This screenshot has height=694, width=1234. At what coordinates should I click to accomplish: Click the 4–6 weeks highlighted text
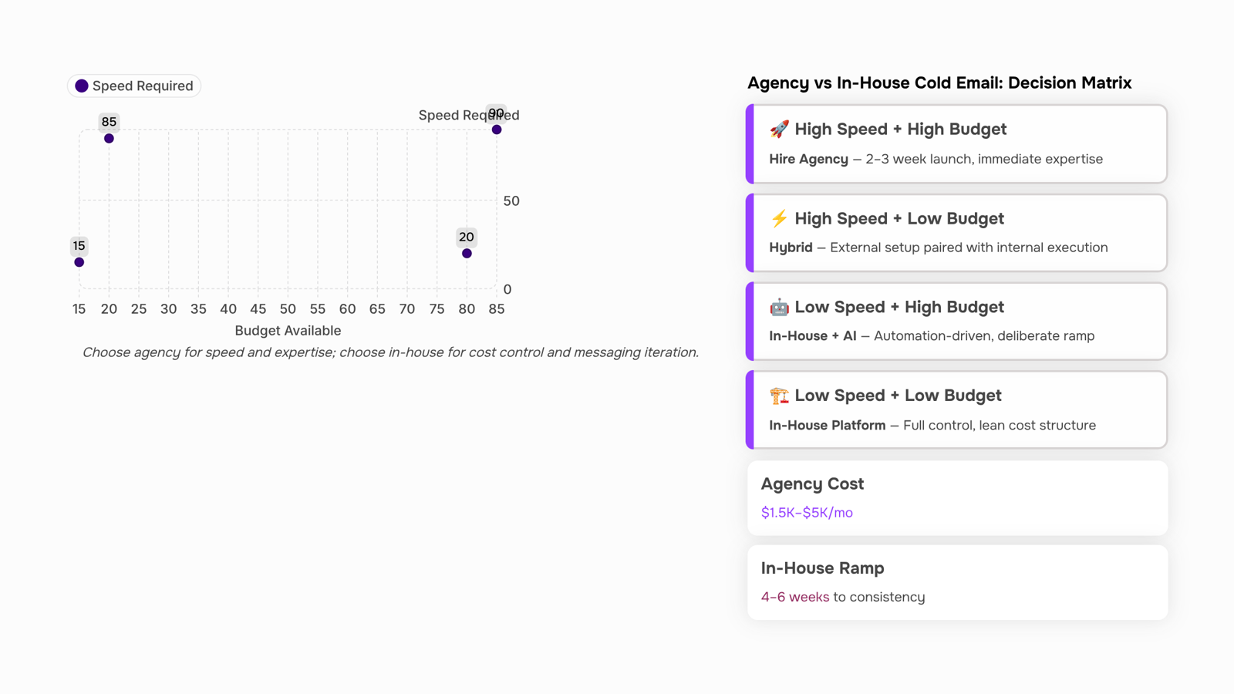[x=795, y=597]
